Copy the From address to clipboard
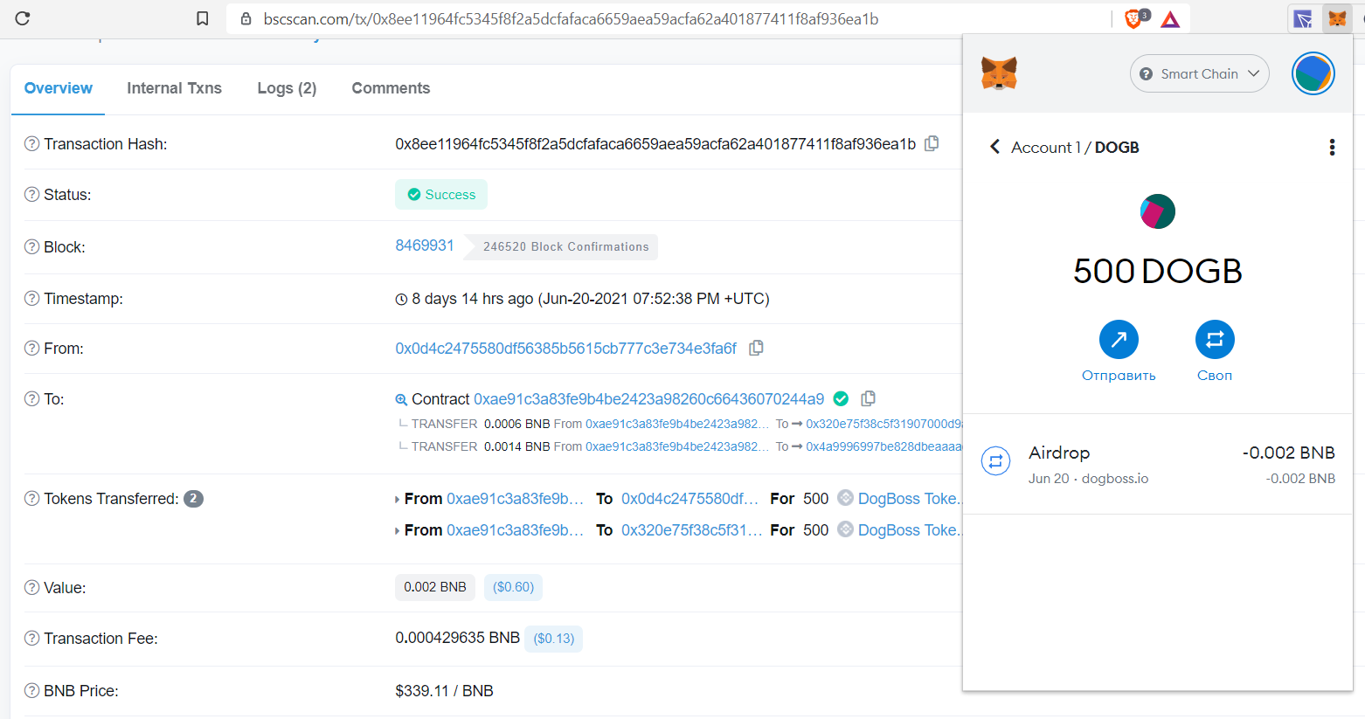 pos(756,348)
